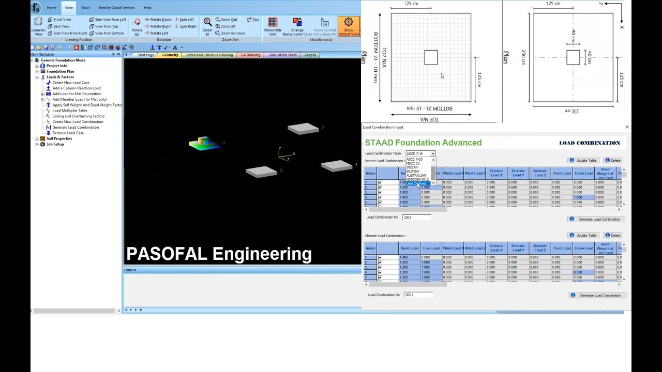Click Zoom All
Image resolution: width=662 pixels, height=372 pixels.
225,26
